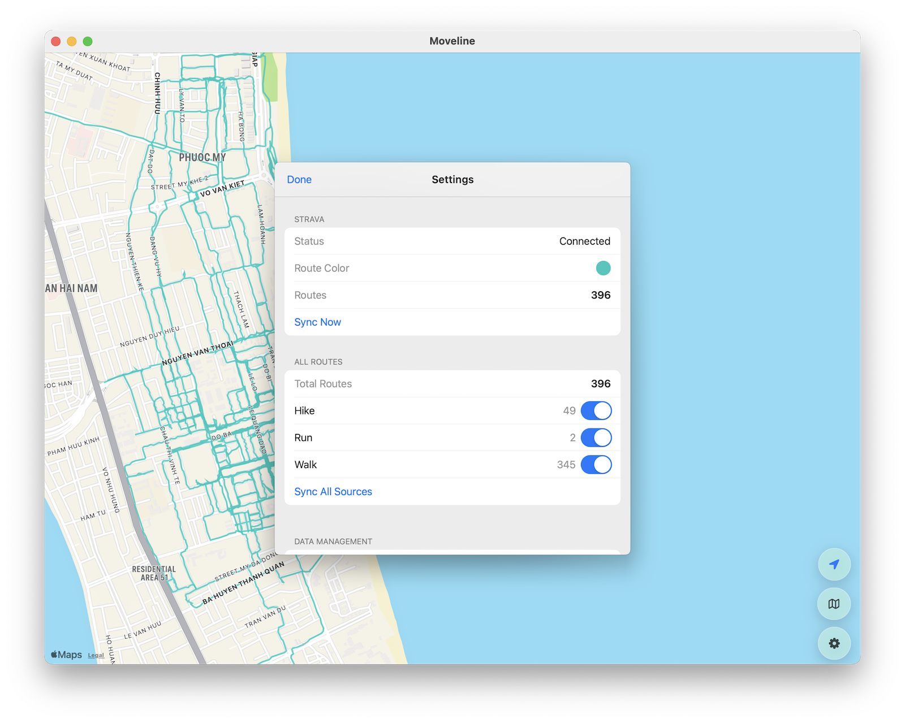Screen dimensions: 905x723
Task: Click the gear settings icon
Action: (x=834, y=643)
